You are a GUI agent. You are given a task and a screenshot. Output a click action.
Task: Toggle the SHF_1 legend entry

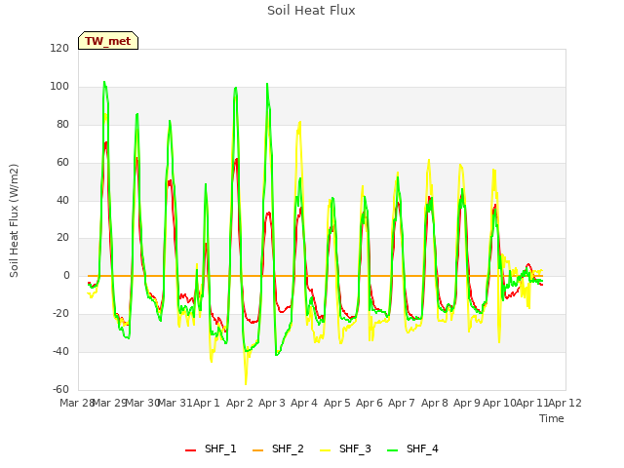(x=211, y=448)
